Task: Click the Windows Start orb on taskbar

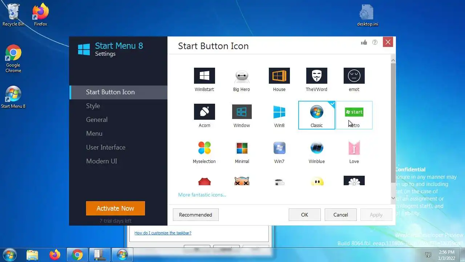Action: (9, 255)
